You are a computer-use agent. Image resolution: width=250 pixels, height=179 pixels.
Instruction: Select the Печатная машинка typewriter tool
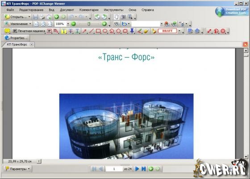[x=29, y=31]
